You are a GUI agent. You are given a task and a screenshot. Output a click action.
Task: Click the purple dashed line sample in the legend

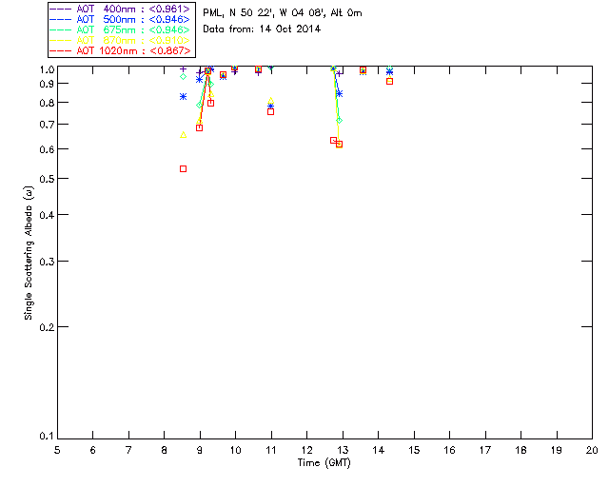[61, 9]
